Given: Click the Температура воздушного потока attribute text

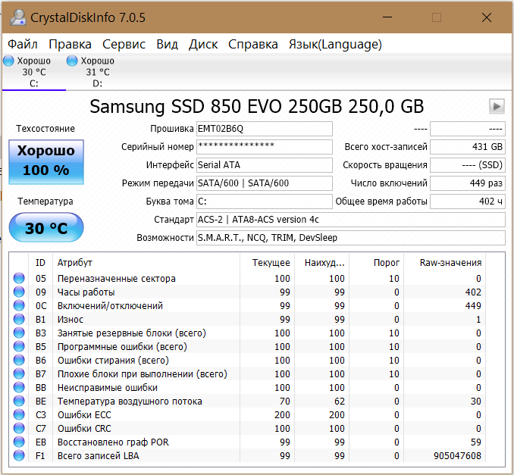Looking at the screenshot, I should point(130,402).
